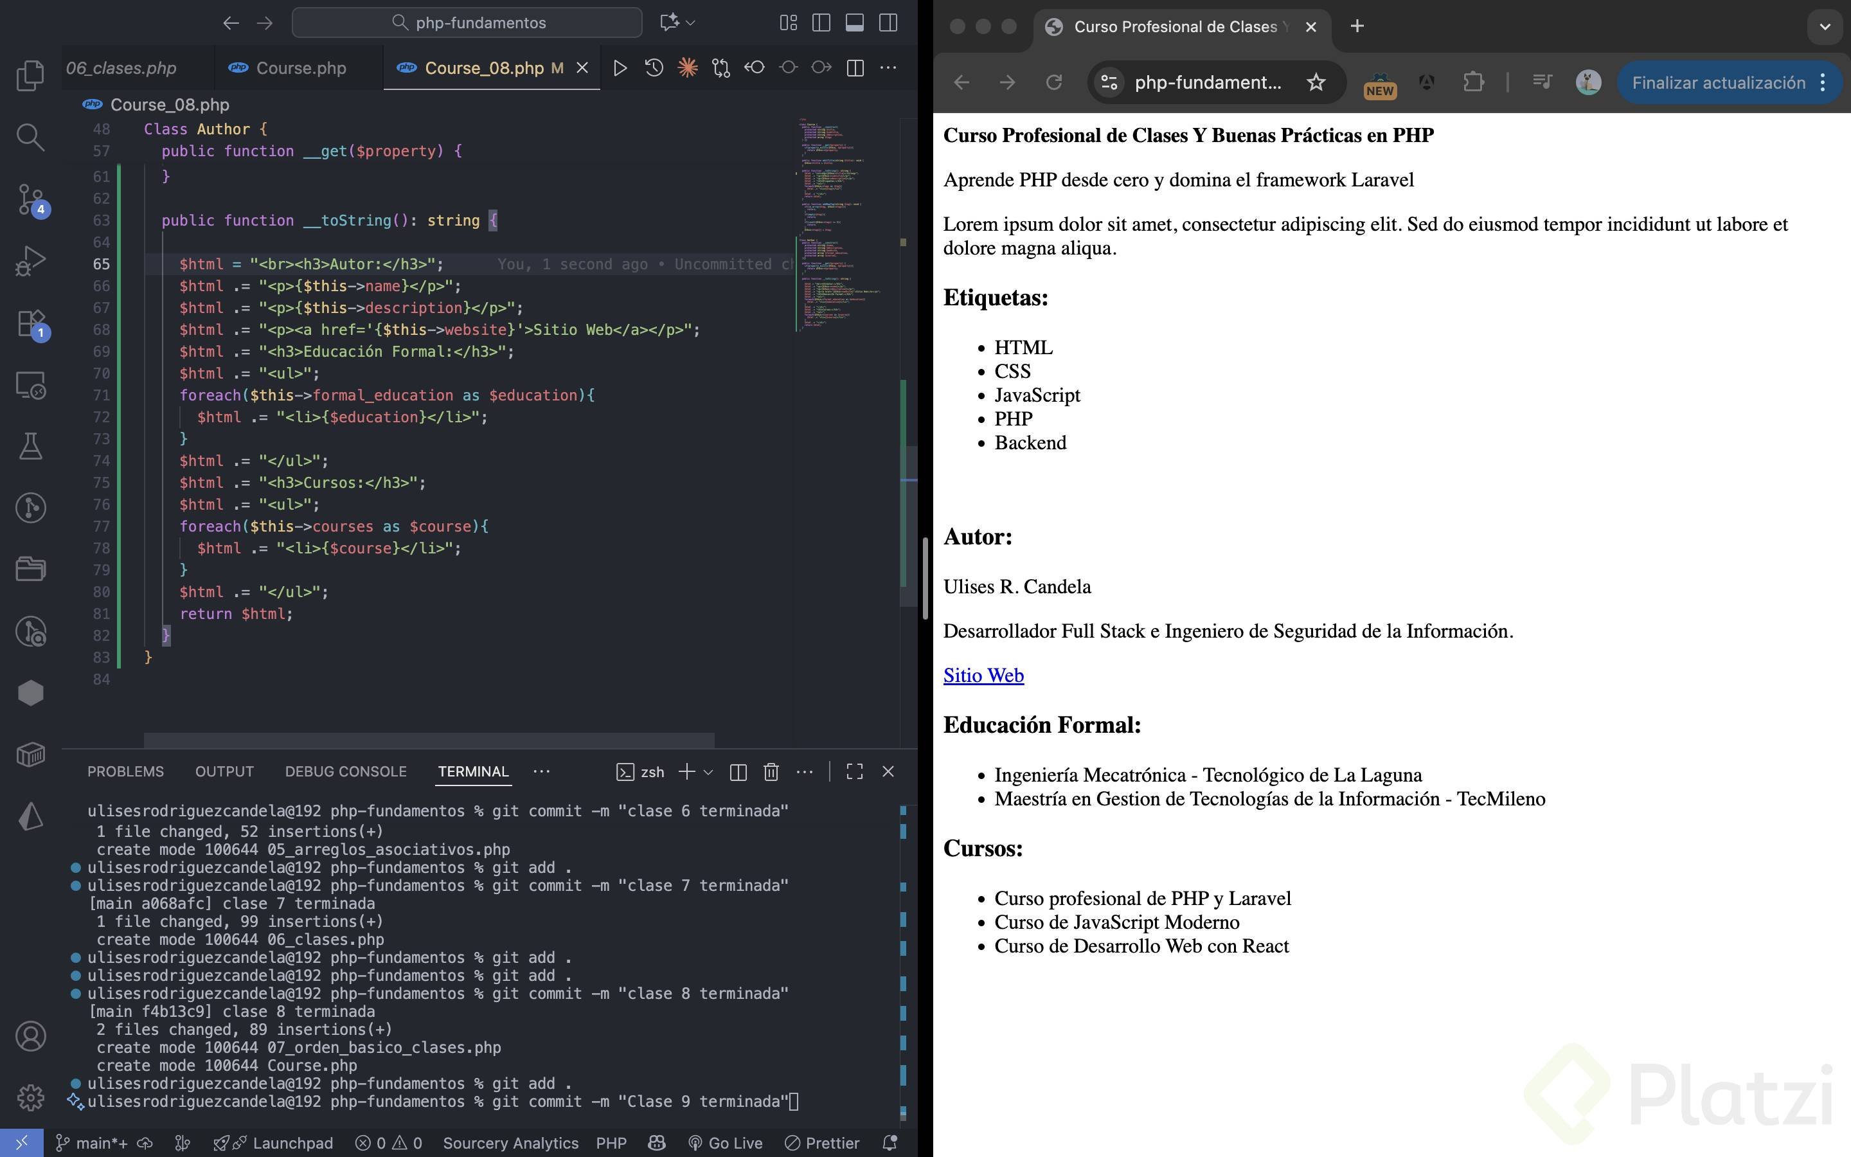Open Run and Debug view
Image resolution: width=1851 pixels, height=1157 pixels.
30,261
